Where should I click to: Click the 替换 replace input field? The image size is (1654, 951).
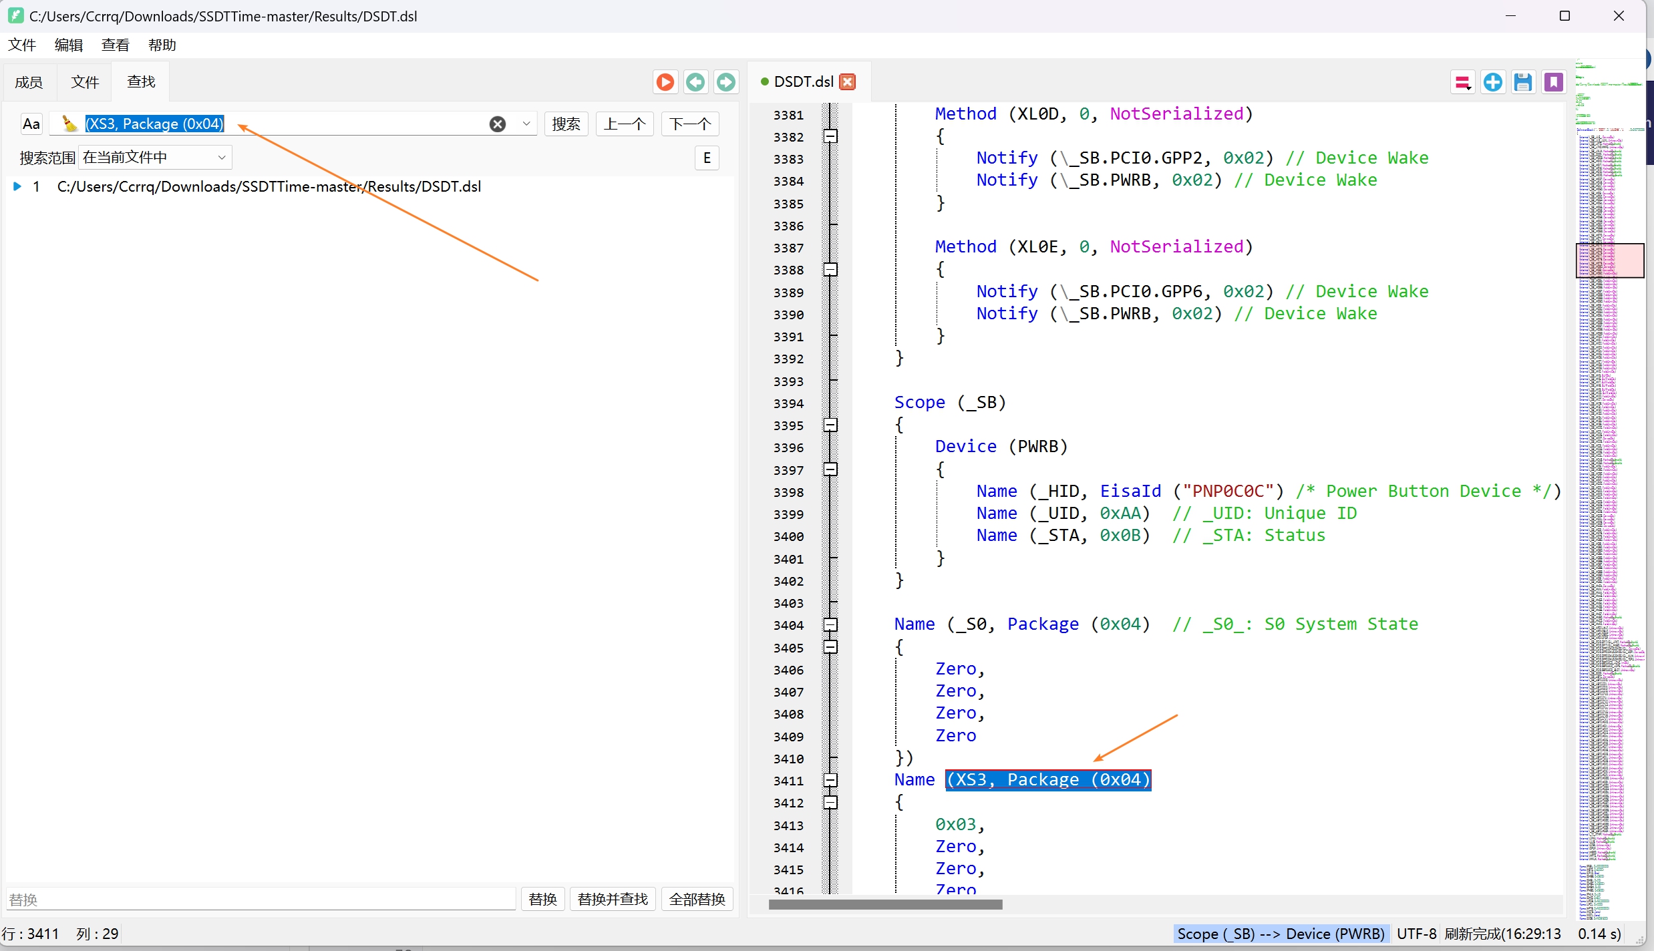[261, 900]
